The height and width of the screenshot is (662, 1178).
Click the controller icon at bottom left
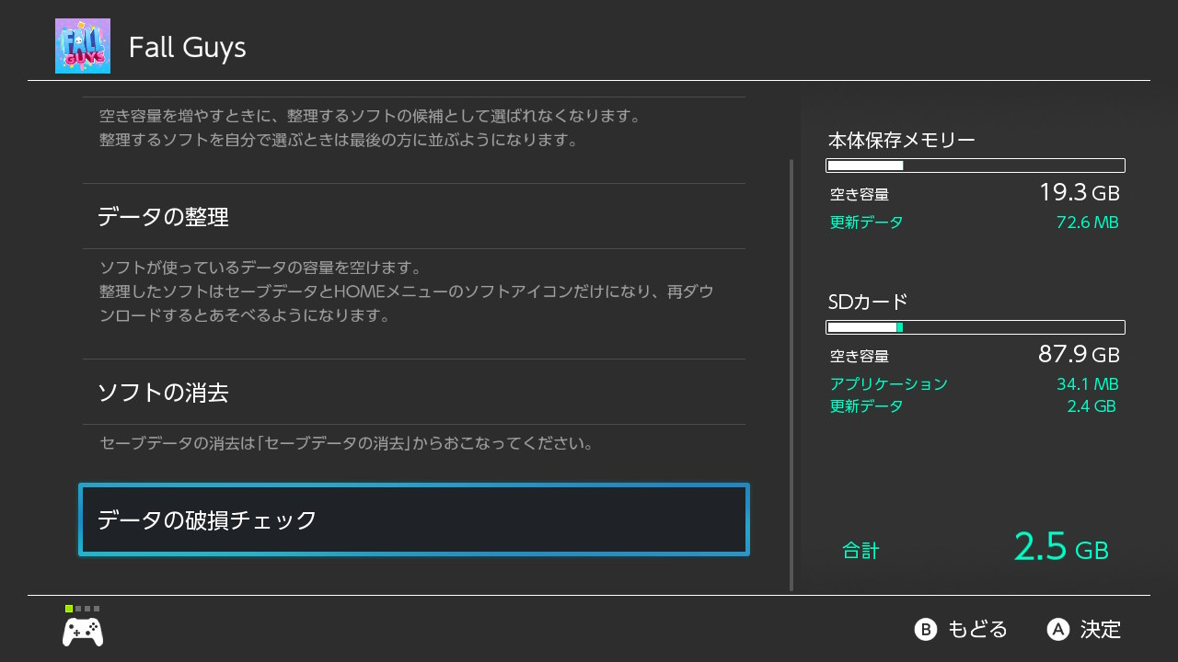(x=83, y=632)
